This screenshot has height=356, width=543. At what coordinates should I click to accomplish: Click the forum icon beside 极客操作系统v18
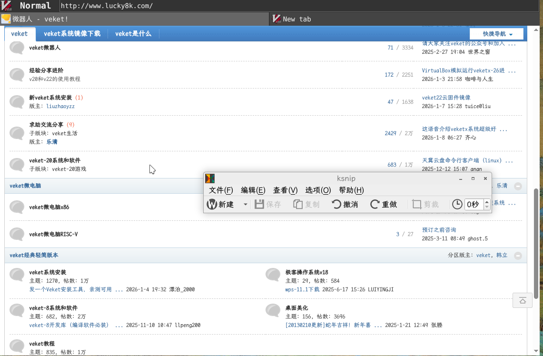coord(273,275)
